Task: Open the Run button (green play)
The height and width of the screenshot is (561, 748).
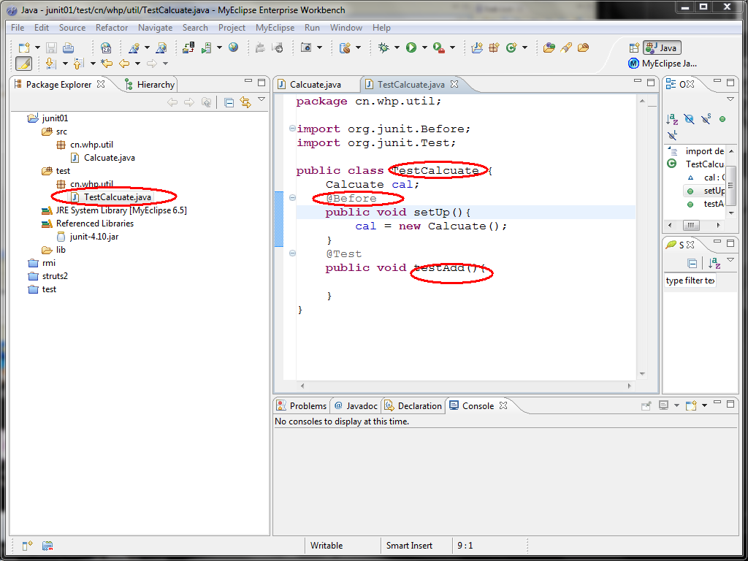Action: pos(411,47)
